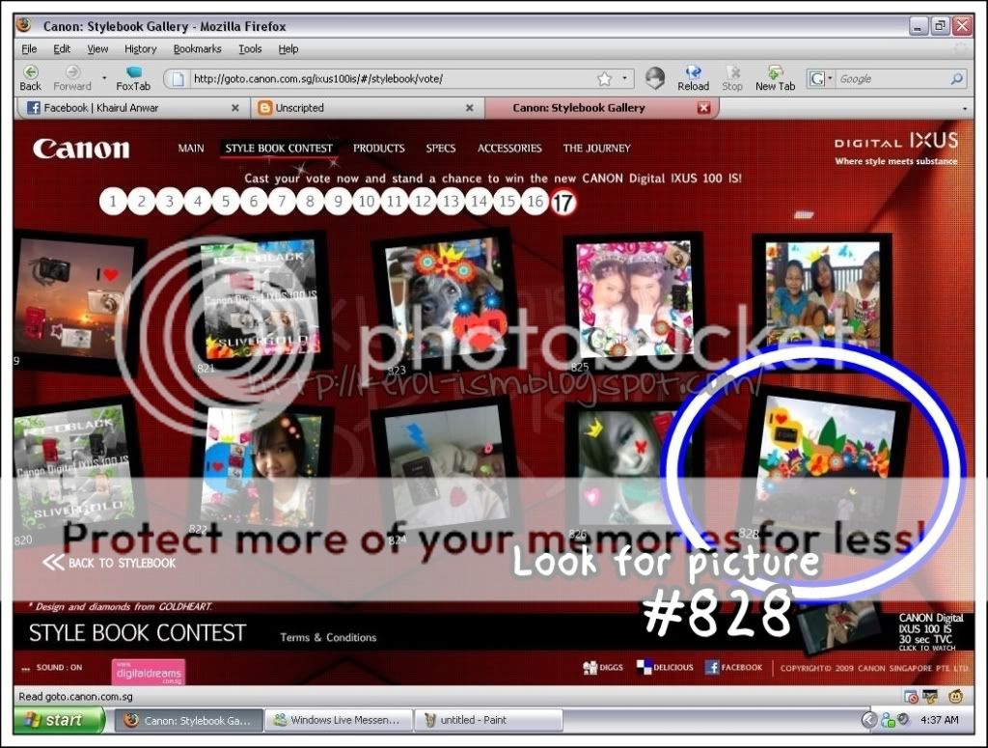Share the page on Facebook
Viewport: 988px width, 748px height.
click(733, 667)
